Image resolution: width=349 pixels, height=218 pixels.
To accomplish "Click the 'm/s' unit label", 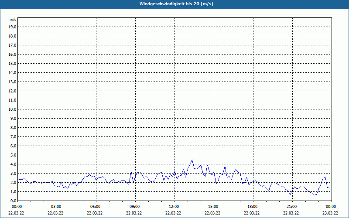I will [13, 20].
